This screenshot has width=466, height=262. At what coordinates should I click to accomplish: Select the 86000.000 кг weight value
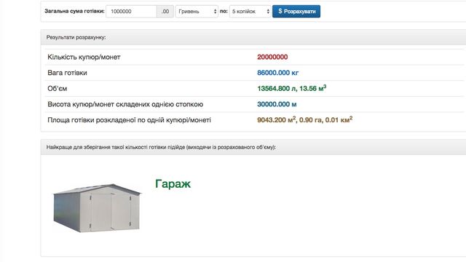click(x=277, y=73)
